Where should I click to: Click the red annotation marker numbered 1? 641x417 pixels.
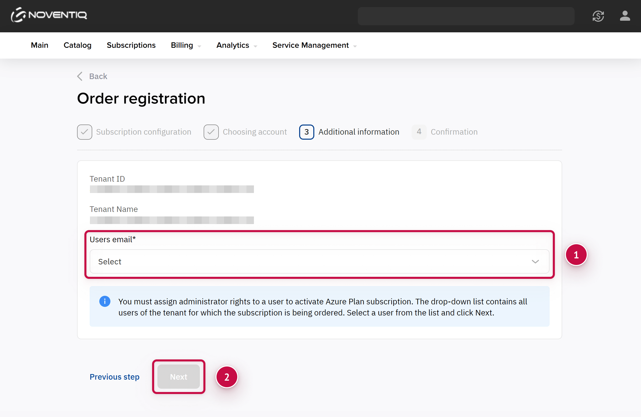coord(576,255)
